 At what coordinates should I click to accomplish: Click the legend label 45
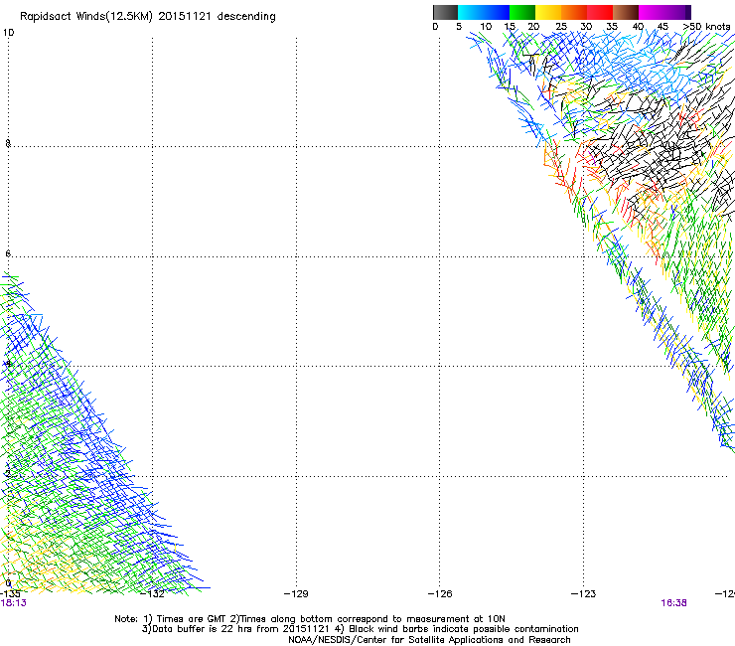pyautogui.click(x=662, y=27)
